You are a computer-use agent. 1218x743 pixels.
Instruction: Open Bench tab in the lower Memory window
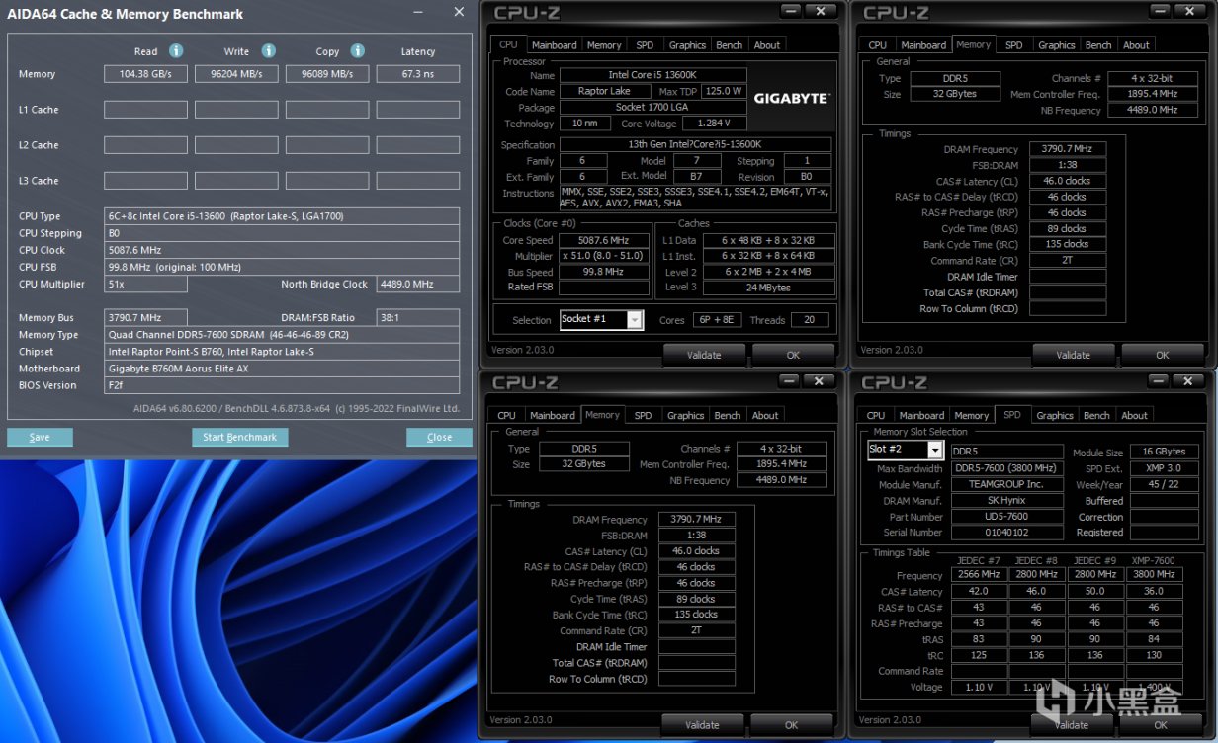click(728, 416)
